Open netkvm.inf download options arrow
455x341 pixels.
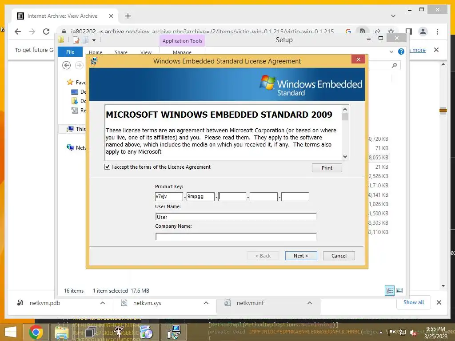point(310,303)
